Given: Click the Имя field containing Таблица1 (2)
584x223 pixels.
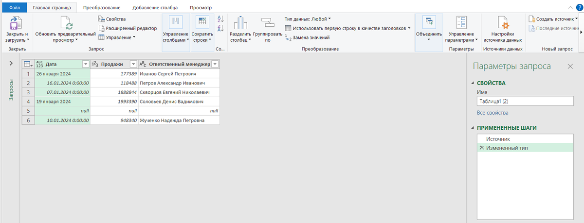Looking at the screenshot, I should point(526,101).
